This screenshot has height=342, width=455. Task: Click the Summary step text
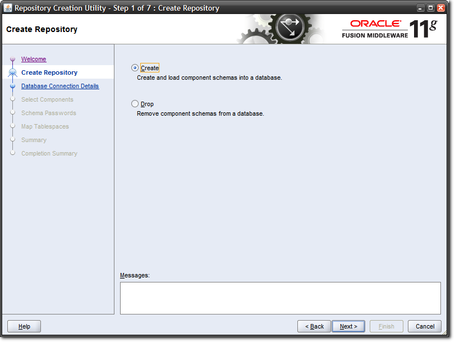[34, 140]
